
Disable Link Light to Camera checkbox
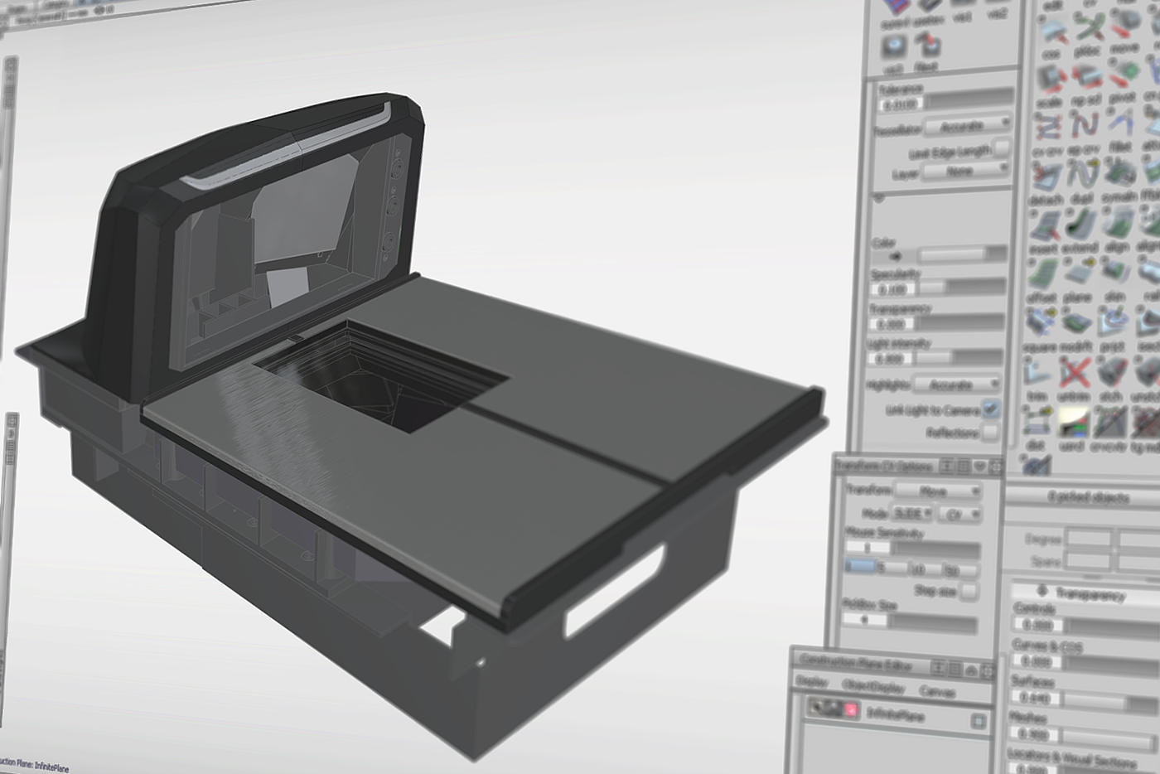990,409
